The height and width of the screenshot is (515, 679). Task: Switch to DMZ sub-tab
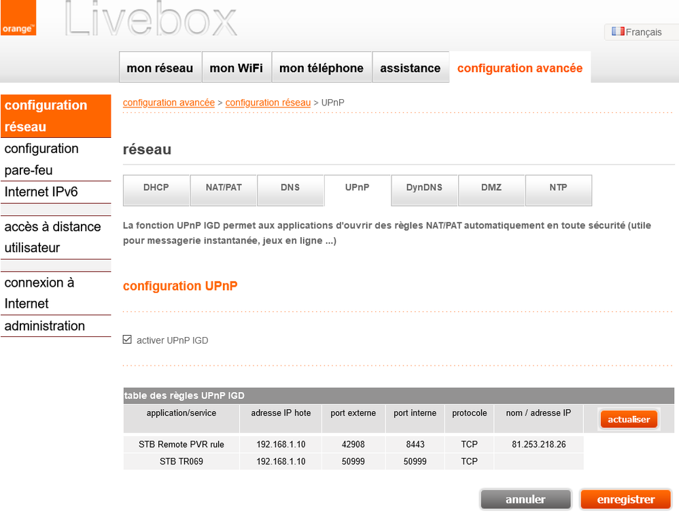click(x=491, y=190)
